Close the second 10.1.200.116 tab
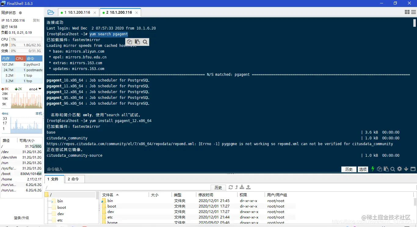The image size is (417, 227). [x=136, y=12]
